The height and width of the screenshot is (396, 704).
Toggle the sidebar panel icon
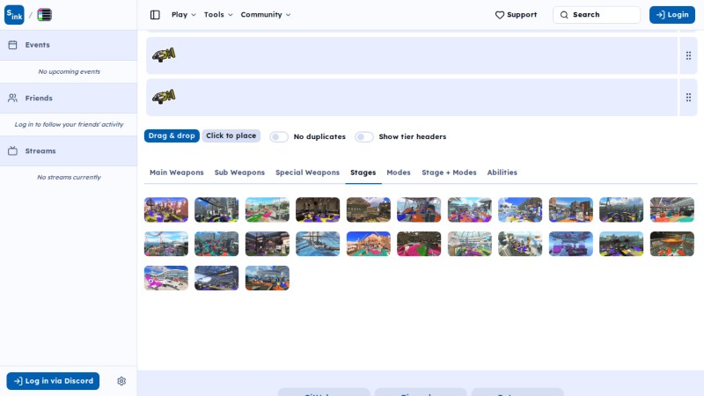155,15
